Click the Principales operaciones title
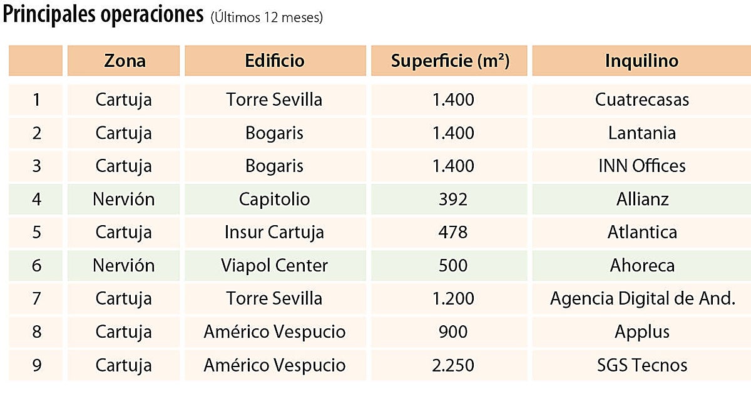 tap(103, 15)
